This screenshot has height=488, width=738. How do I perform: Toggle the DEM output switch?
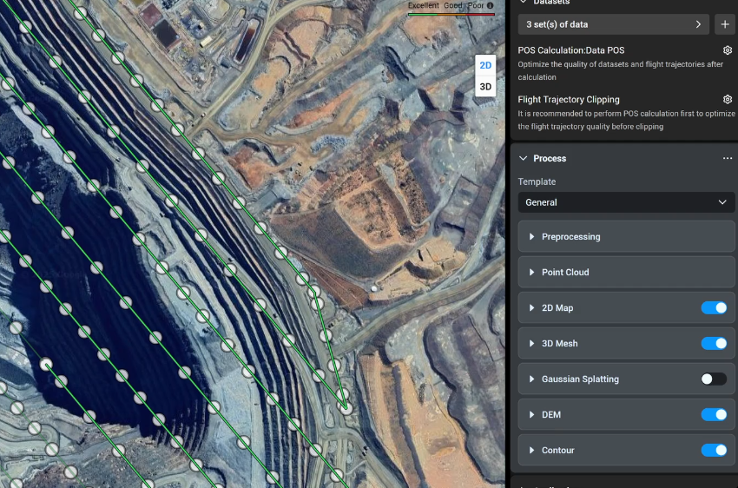click(714, 415)
